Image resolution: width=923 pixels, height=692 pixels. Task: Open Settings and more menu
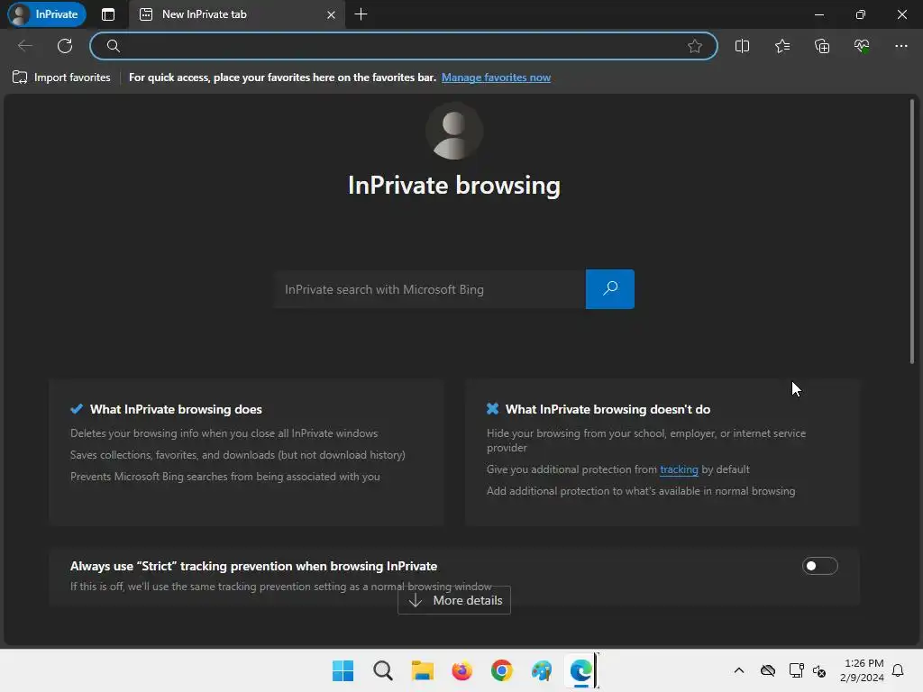pyautogui.click(x=901, y=46)
